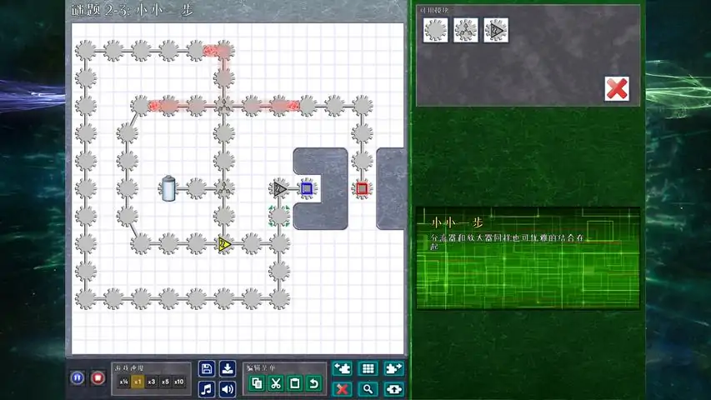The image size is (711, 400).
Task: Go to previous puzzle with left puzzle-piece icon
Action: click(x=343, y=368)
